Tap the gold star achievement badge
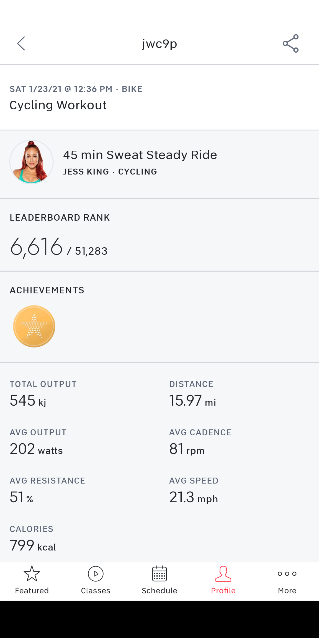This screenshot has height=638, width=319. click(34, 326)
